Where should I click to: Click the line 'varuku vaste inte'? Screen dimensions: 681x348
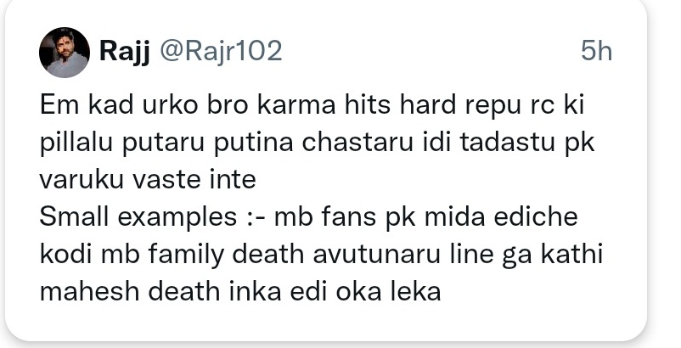tap(148, 180)
